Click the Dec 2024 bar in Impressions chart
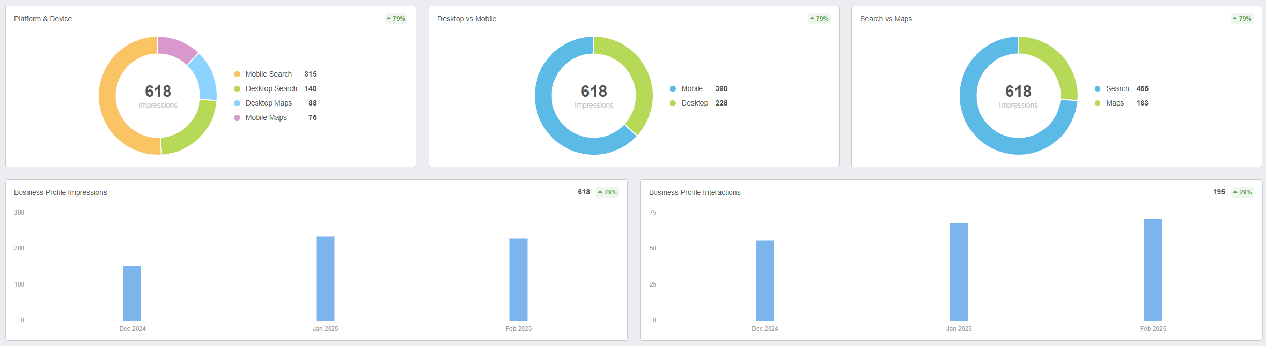 [132, 293]
